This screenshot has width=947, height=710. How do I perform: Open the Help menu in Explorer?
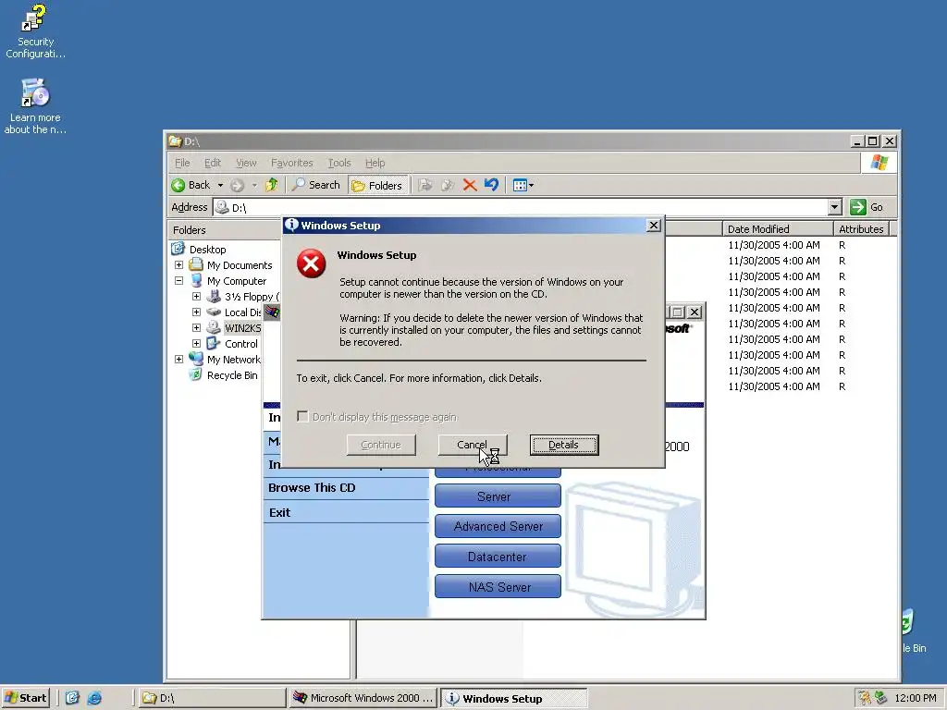click(375, 163)
